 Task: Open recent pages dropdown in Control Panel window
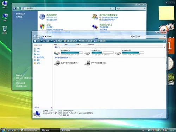(20, 8)
